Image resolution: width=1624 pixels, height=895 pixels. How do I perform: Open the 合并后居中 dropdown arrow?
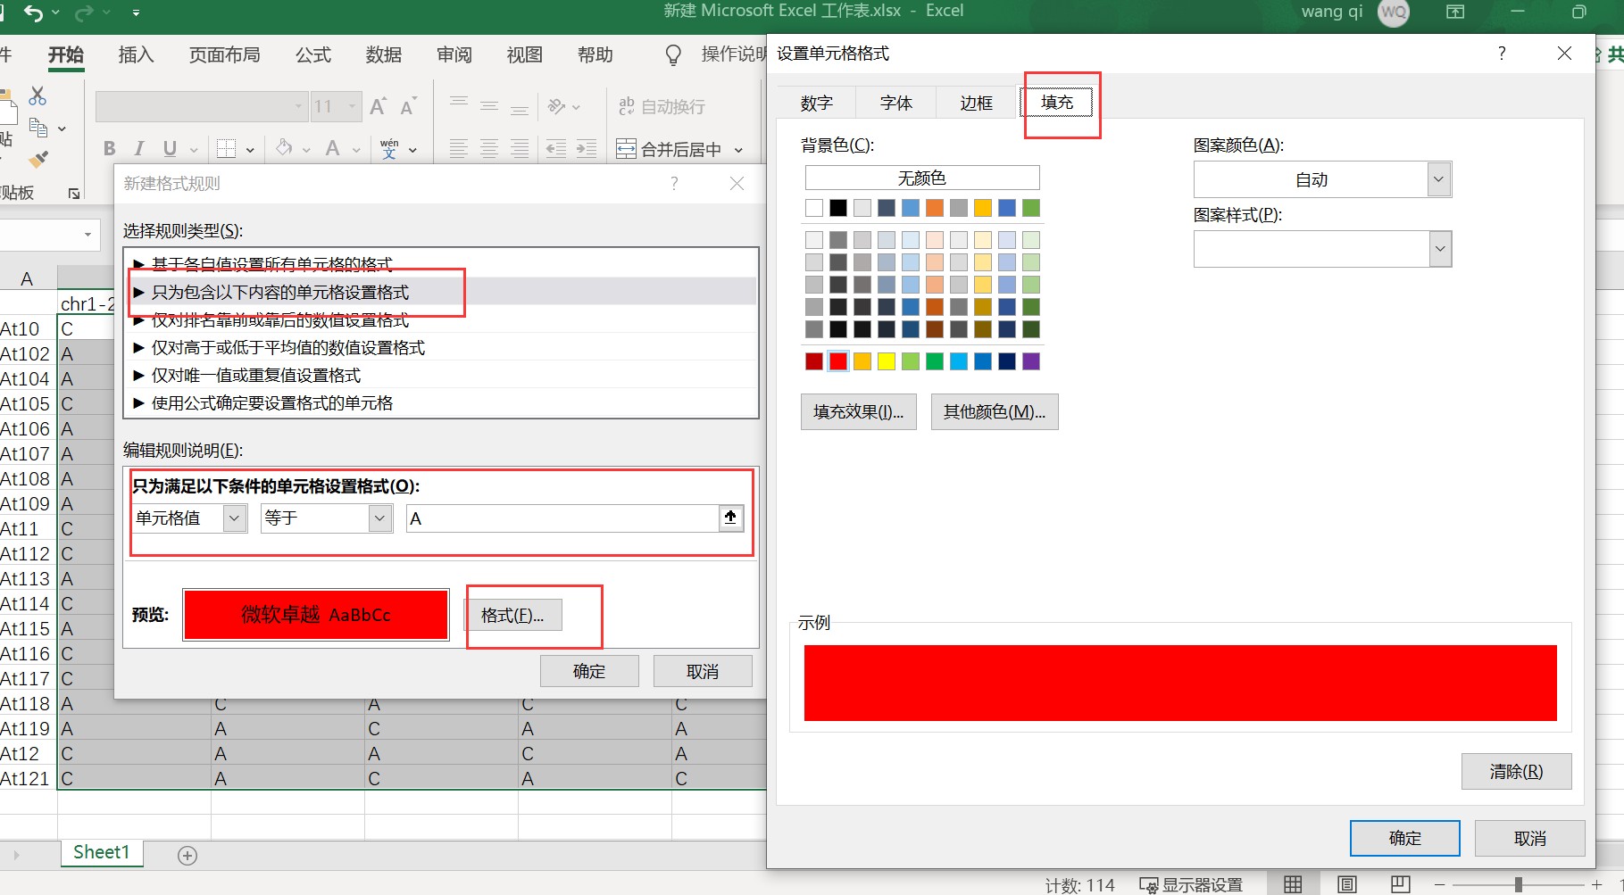pyautogui.click(x=738, y=149)
